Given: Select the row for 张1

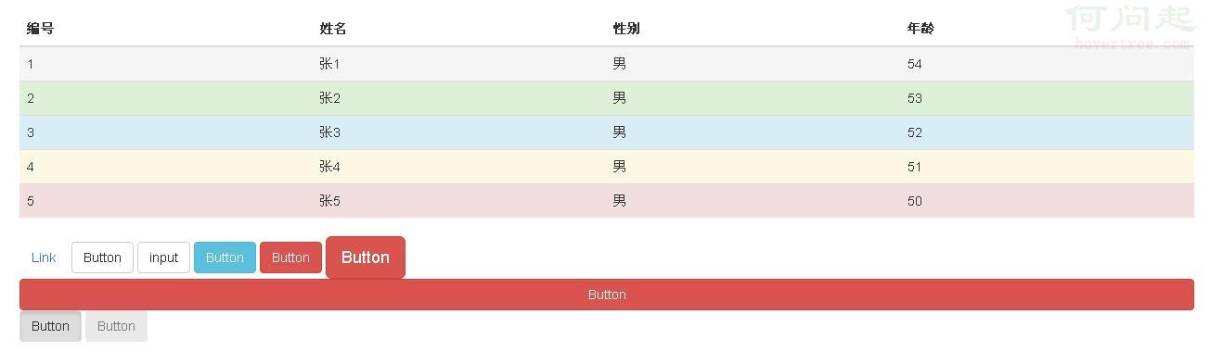Looking at the screenshot, I should 607,64.
